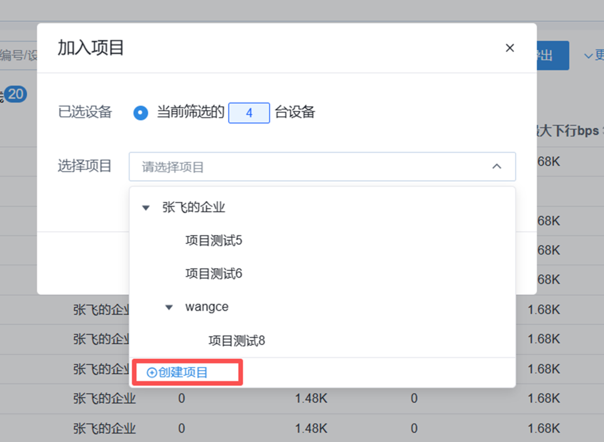Collapse the 请选择项目 dropdown via its chevron
Viewport: 604px width, 442px height.
coord(497,166)
